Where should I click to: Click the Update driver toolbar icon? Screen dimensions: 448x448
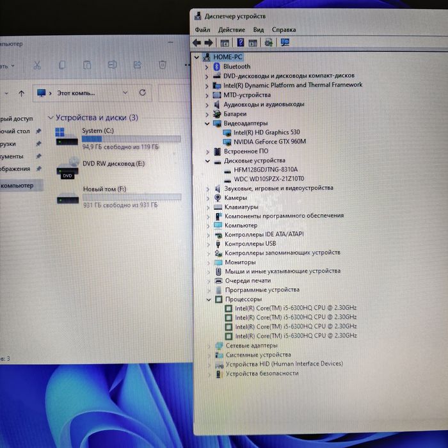(269, 43)
